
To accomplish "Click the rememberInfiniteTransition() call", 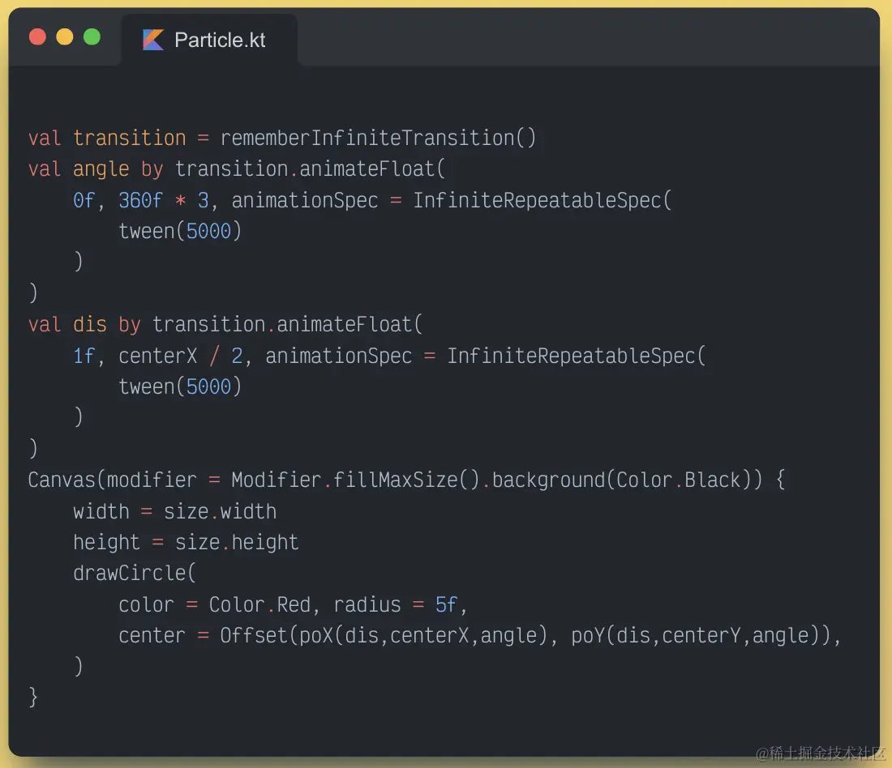I will pyautogui.click(x=379, y=139).
